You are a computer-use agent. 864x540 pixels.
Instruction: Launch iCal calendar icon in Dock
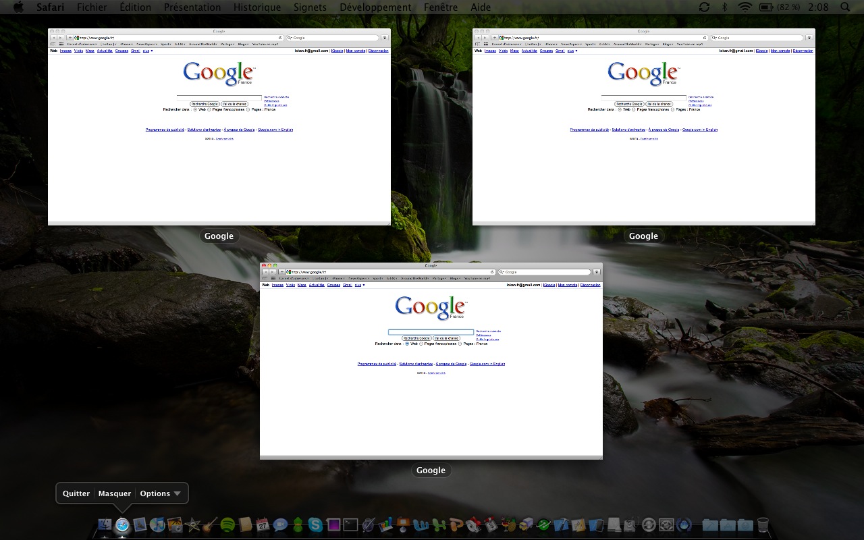click(263, 524)
